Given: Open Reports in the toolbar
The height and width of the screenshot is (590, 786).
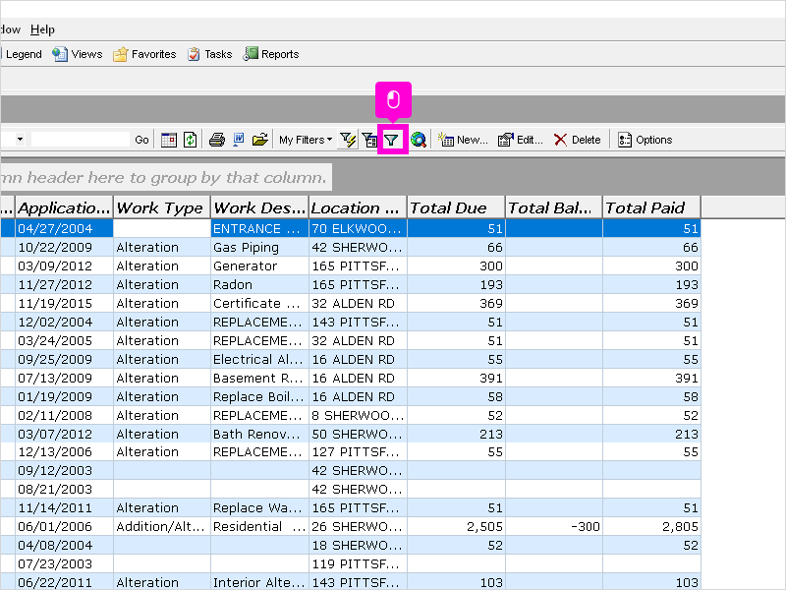Looking at the screenshot, I should [271, 54].
